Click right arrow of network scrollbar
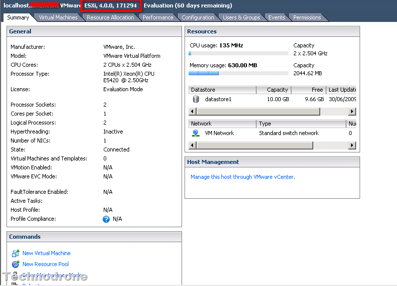 coord(352,145)
